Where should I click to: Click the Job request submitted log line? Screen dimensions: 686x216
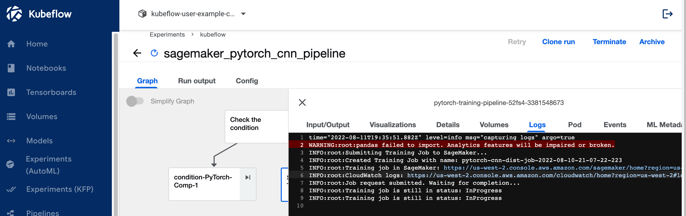pyautogui.click(x=414, y=183)
